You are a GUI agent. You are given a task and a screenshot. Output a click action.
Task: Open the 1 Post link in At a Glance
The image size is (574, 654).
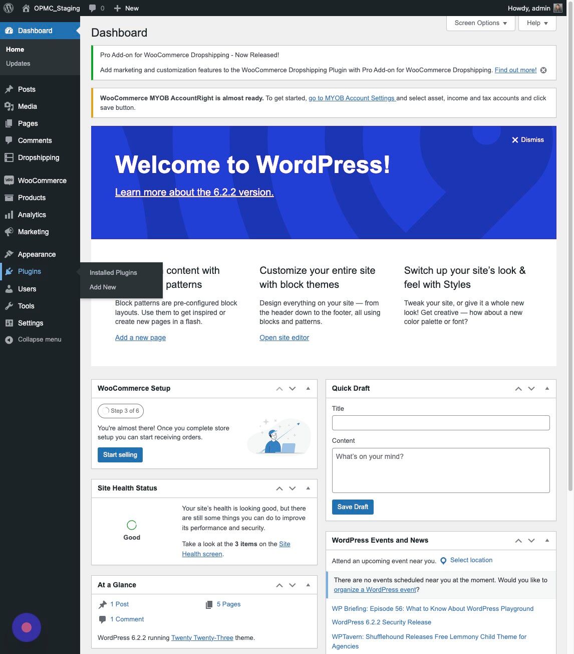click(119, 604)
